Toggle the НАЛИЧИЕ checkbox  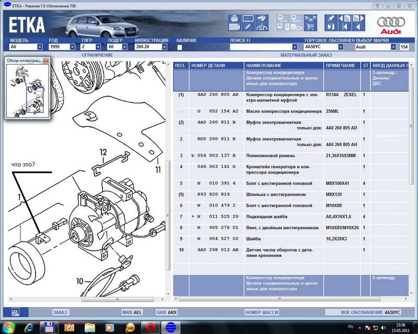[180, 47]
